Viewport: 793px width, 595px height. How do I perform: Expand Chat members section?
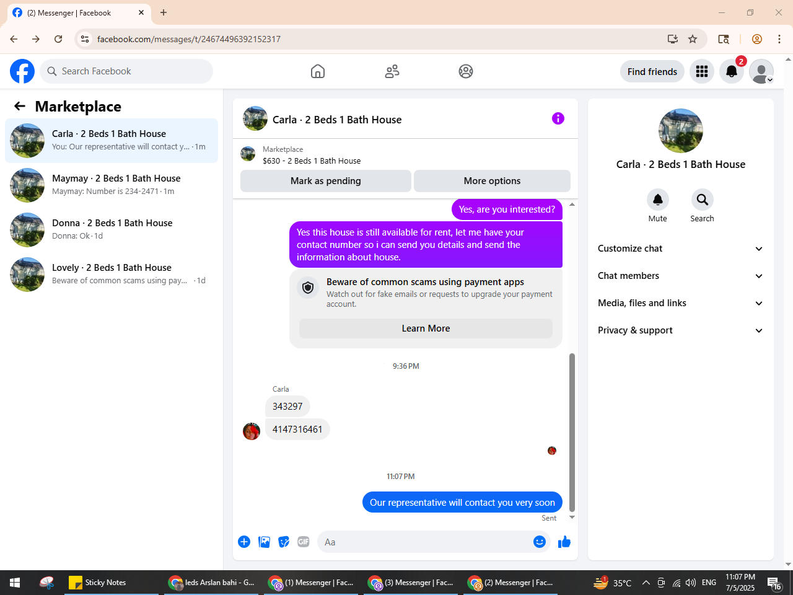coord(680,276)
